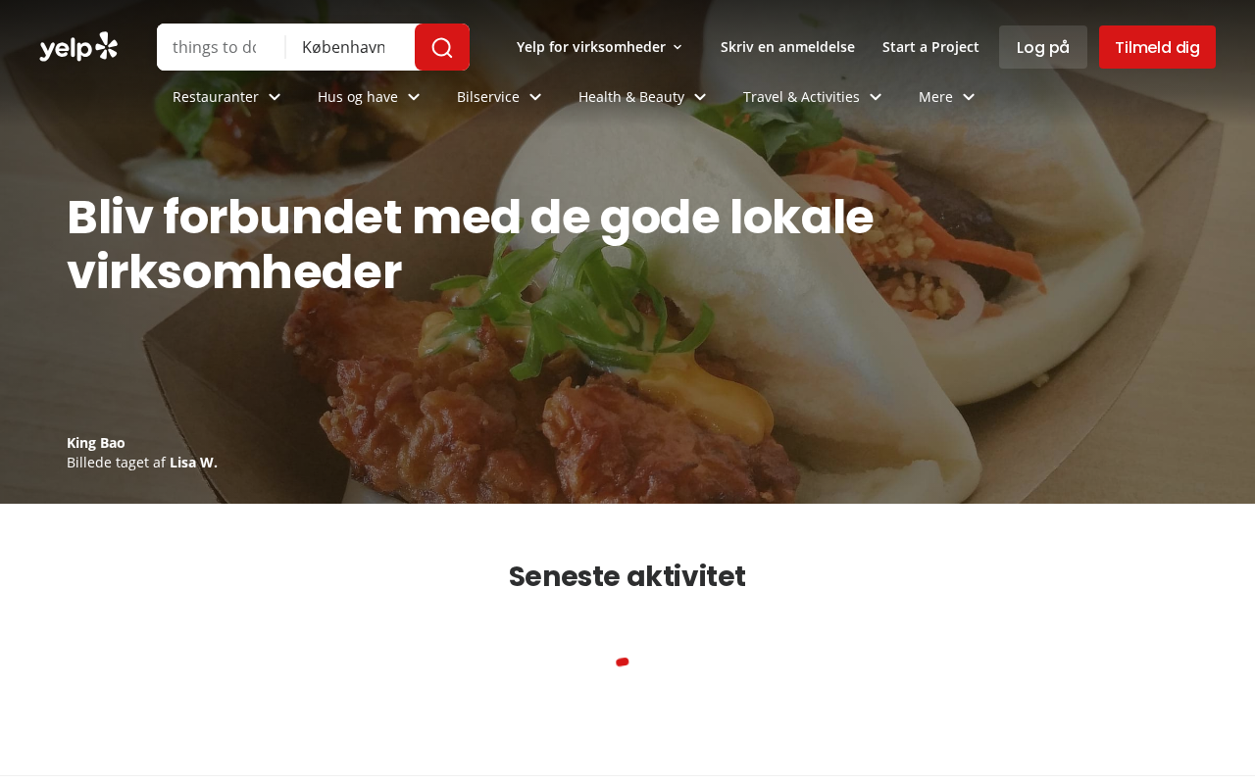
Task: Click the chevron beside Bilservice
Action: tap(535, 97)
